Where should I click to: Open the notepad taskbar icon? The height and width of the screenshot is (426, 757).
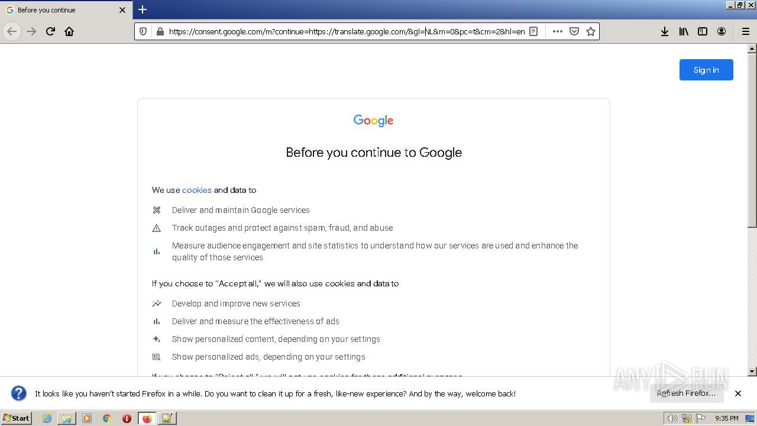tap(167, 418)
